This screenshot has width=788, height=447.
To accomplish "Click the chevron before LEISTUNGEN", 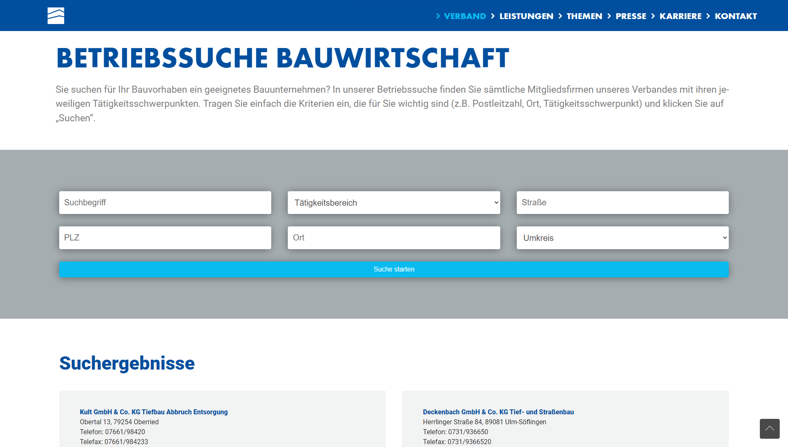I will point(493,16).
